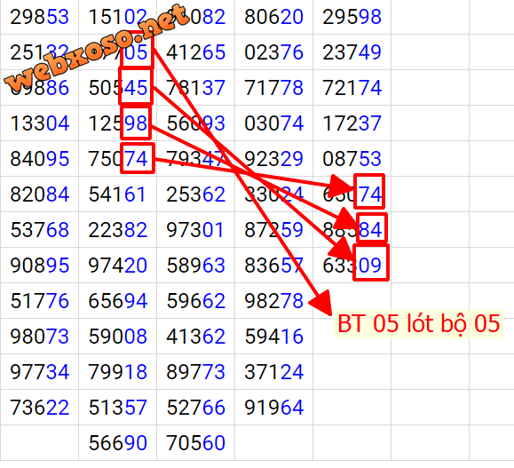
Task: Click the red boxed 45 in 50545
Action: point(136,86)
